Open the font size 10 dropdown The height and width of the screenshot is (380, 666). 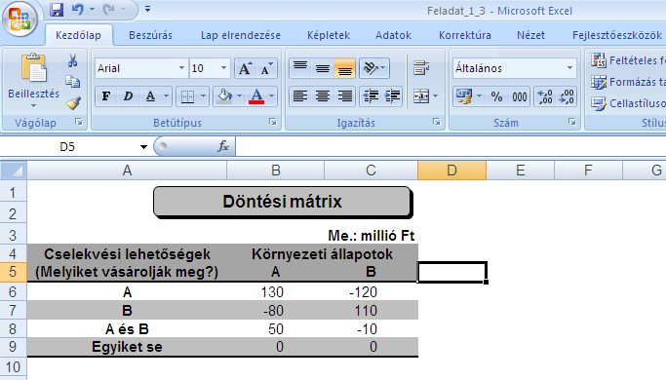(x=223, y=68)
